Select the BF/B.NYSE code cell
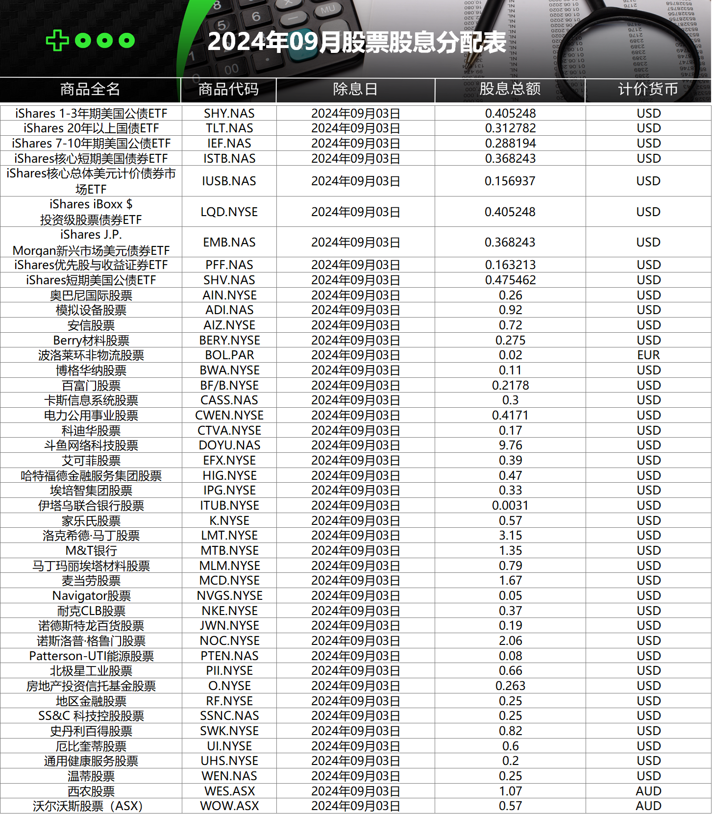The height and width of the screenshot is (814, 712). [x=229, y=386]
